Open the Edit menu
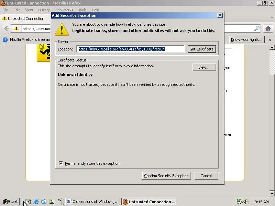Viewport: 275px width, 206px height. pyautogui.click(x=16, y=10)
